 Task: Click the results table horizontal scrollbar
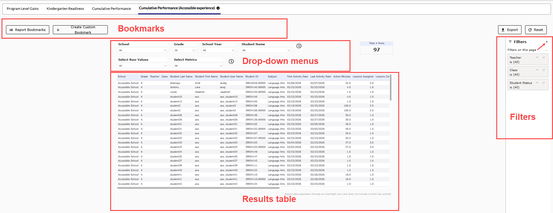(198, 188)
